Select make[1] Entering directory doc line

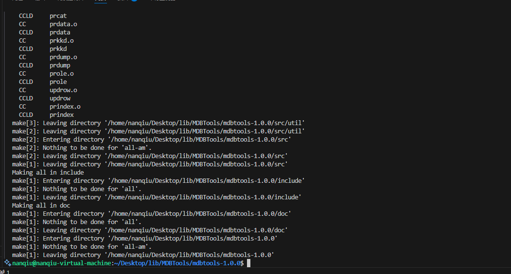coord(152,214)
